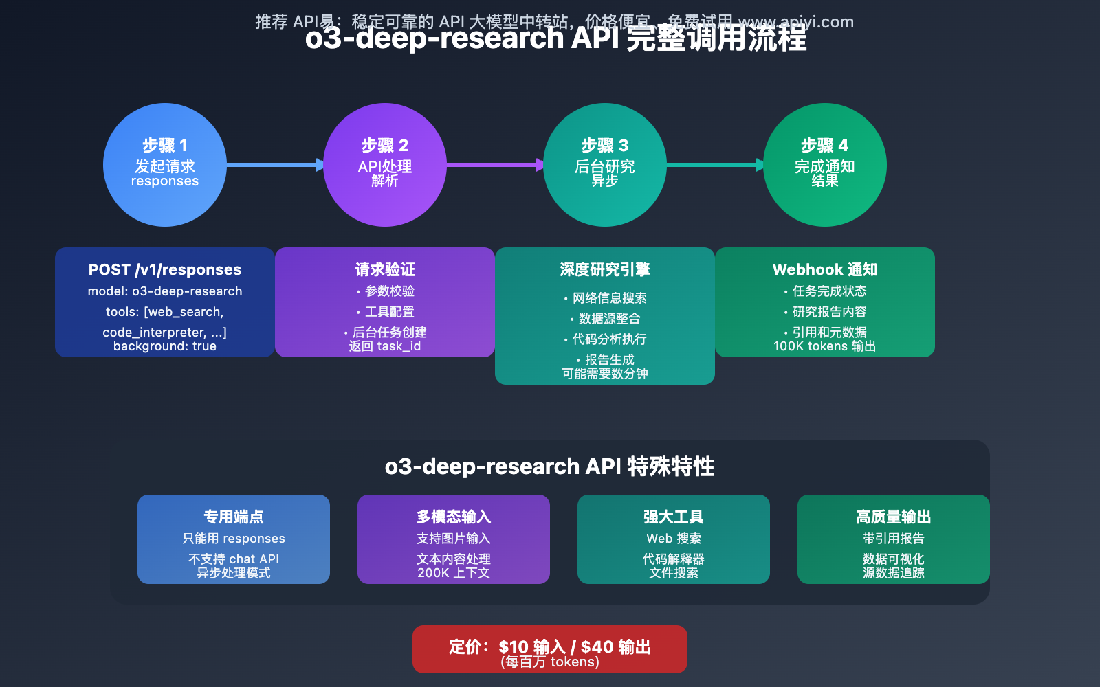
Task: Select the 强大工具 card heading
Action: (674, 517)
